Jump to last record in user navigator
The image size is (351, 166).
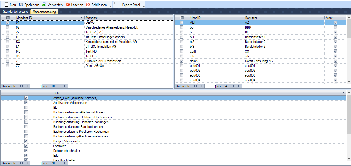(239, 86)
